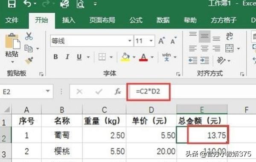The image size is (256, 162).
Task: Click the Wrap Text icon
Action: tap(229, 36)
